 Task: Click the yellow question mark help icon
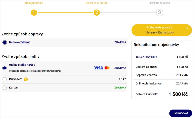(x=26, y=79)
